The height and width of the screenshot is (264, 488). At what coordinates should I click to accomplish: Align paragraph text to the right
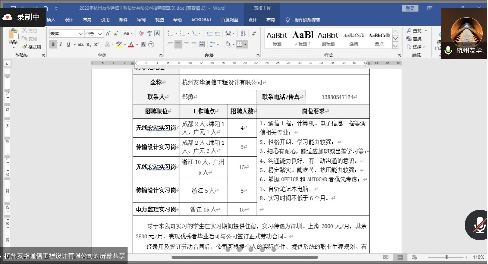(186, 44)
